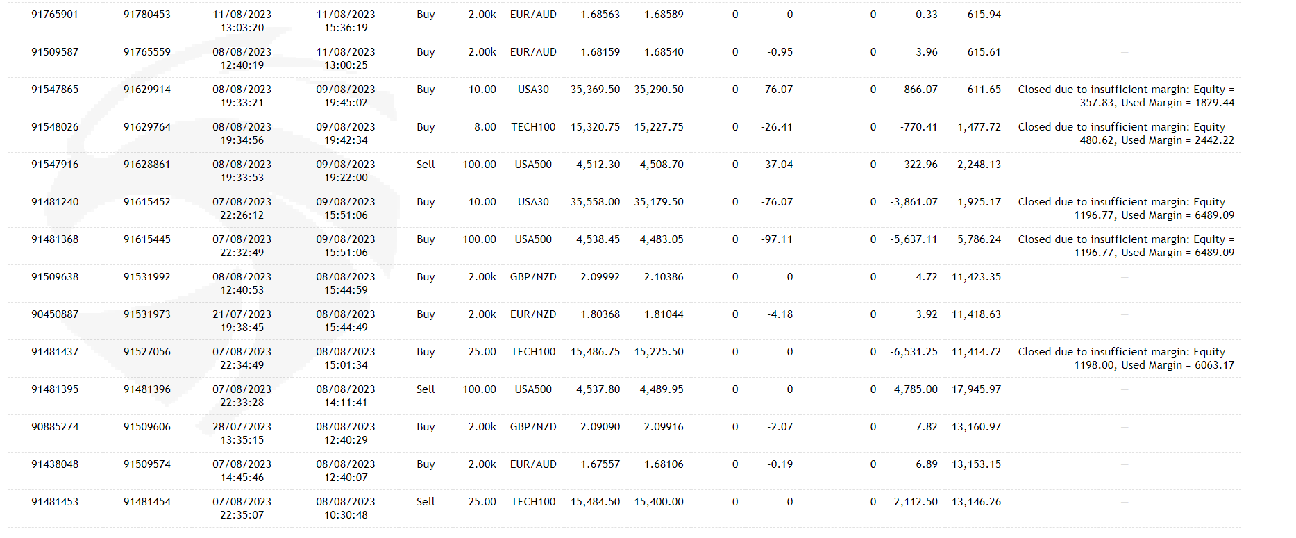Viewport: 1296px width, 538px height.
Task: Click swap value -0.95 in row 91509587
Action: coord(780,52)
